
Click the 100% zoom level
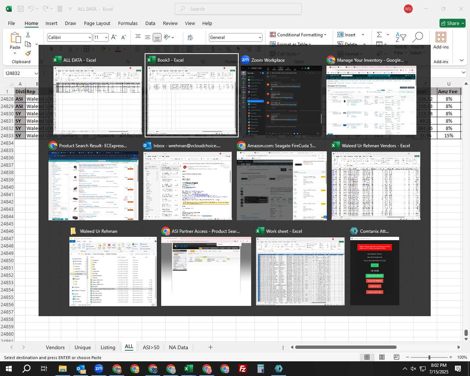pos(462,357)
